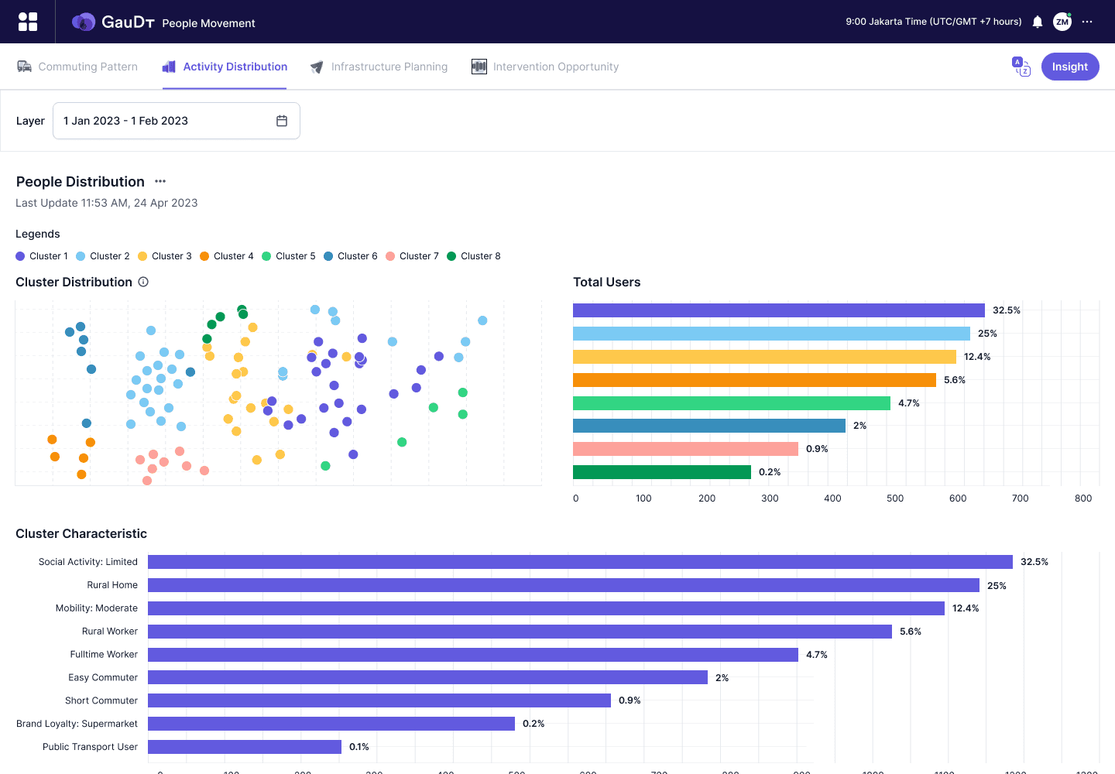Image resolution: width=1115 pixels, height=774 pixels.
Task: Toggle Cluster 3 legend swatch
Action: coord(142,256)
